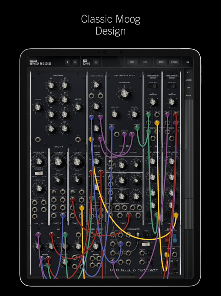Select the 250 band knob on filter bank
This screenshot has width=221, height=296.
[x=51, y=85]
